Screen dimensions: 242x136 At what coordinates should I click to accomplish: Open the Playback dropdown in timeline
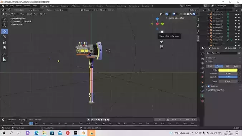13,120
